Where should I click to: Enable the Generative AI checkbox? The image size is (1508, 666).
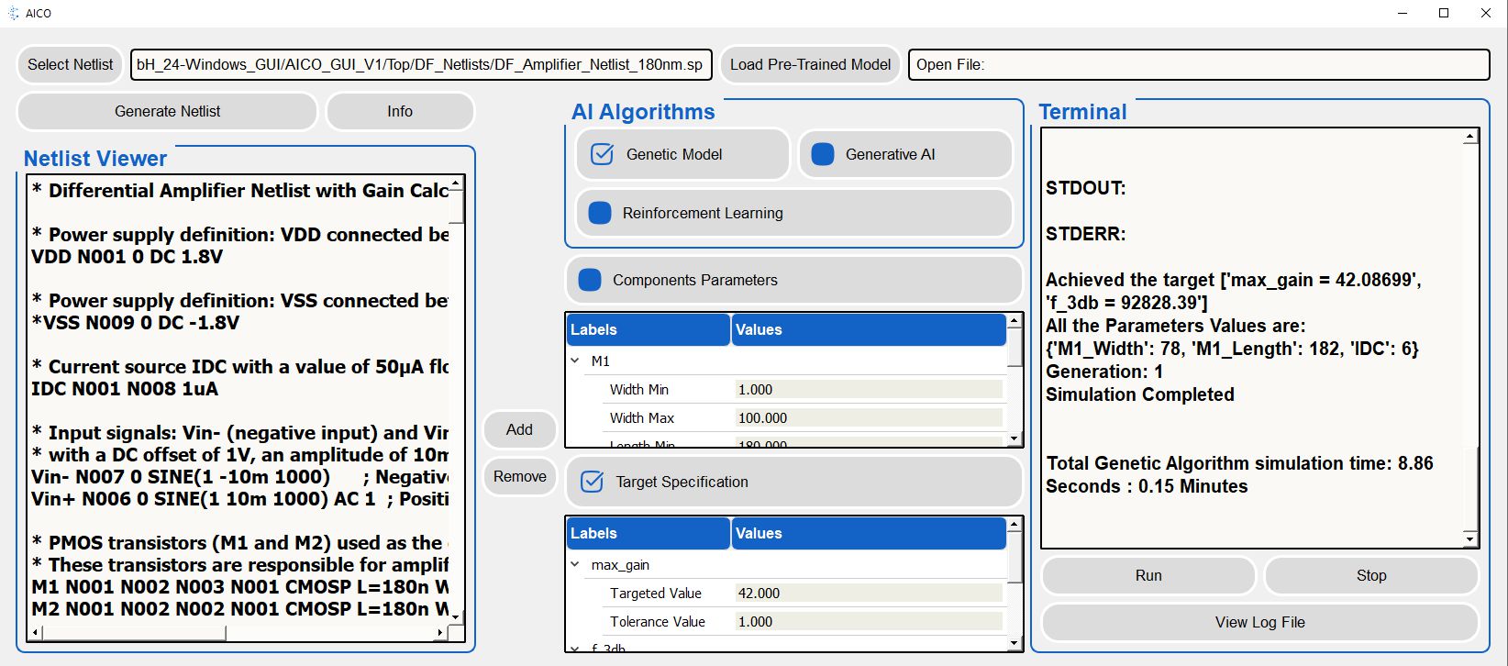pyautogui.click(x=823, y=154)
